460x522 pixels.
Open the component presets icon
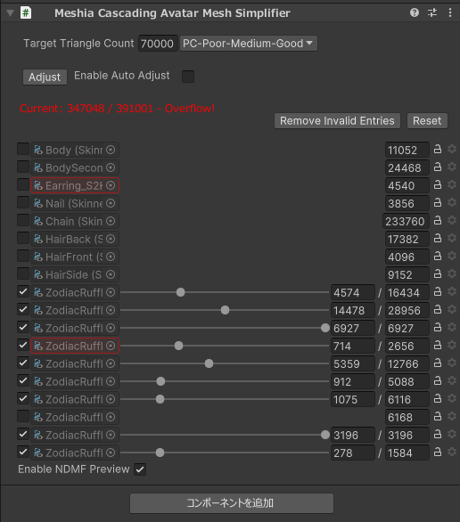point(432,12)
